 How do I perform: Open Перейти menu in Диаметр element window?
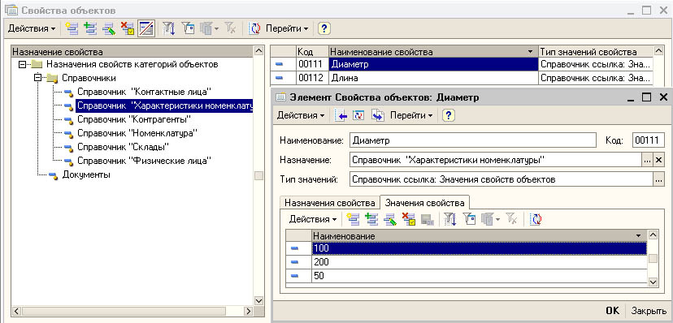coord(411,116)
